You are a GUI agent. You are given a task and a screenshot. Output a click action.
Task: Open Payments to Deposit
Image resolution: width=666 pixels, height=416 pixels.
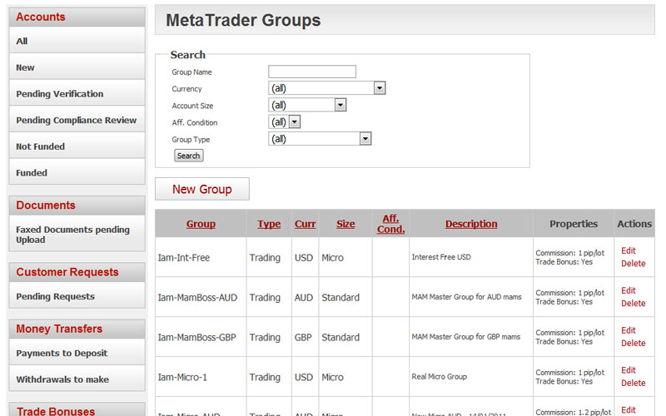pyautogui.click(x=77, y=353)
